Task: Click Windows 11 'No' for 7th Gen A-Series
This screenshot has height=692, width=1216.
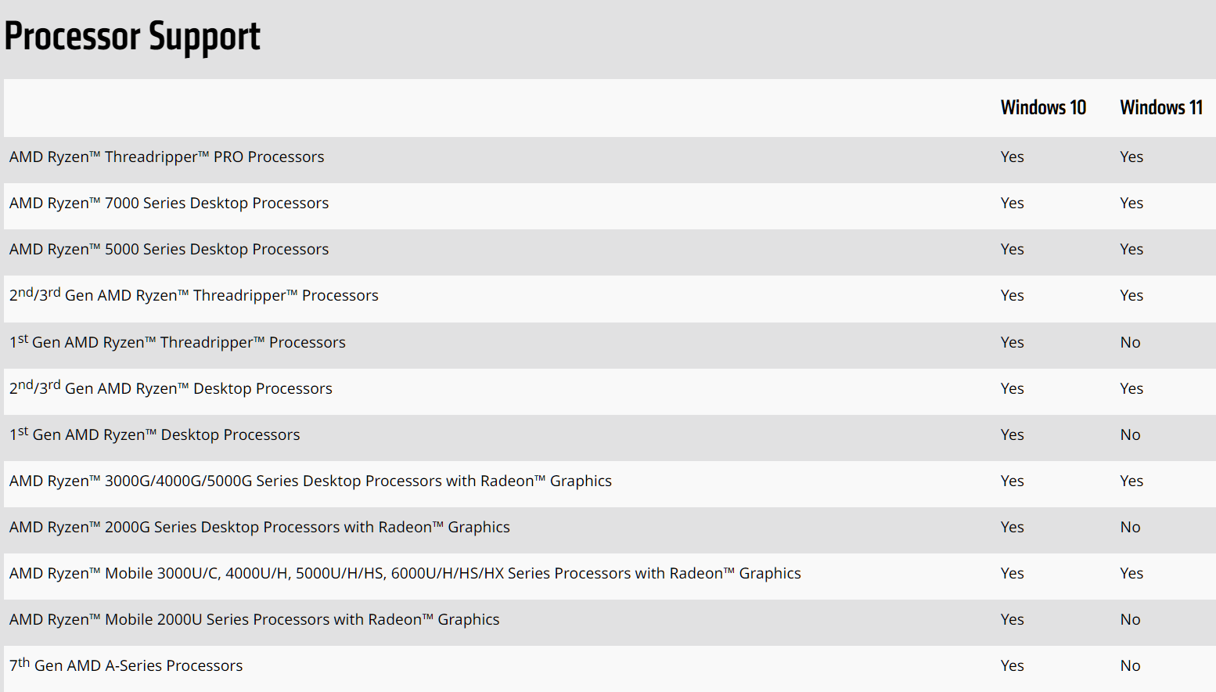Action: pos(1130,665)
